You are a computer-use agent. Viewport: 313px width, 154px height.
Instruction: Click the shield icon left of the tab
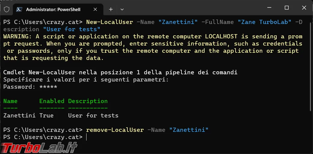[7, 9]
